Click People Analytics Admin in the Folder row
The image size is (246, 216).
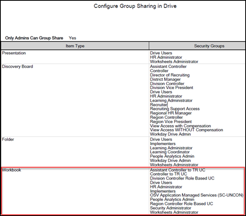click(x=172, y=156)
